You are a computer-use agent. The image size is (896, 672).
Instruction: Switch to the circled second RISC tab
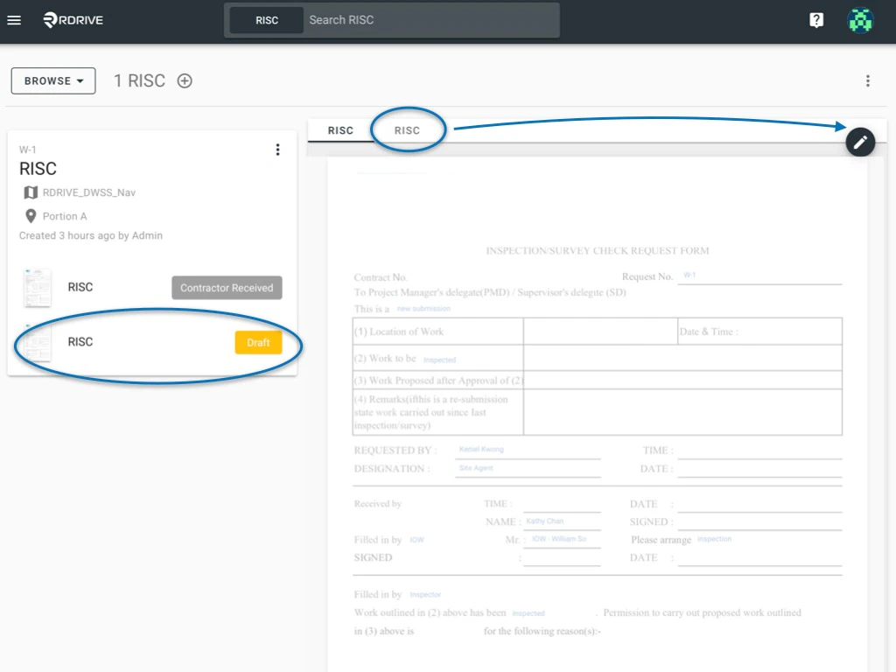click(x=408, y=129)
